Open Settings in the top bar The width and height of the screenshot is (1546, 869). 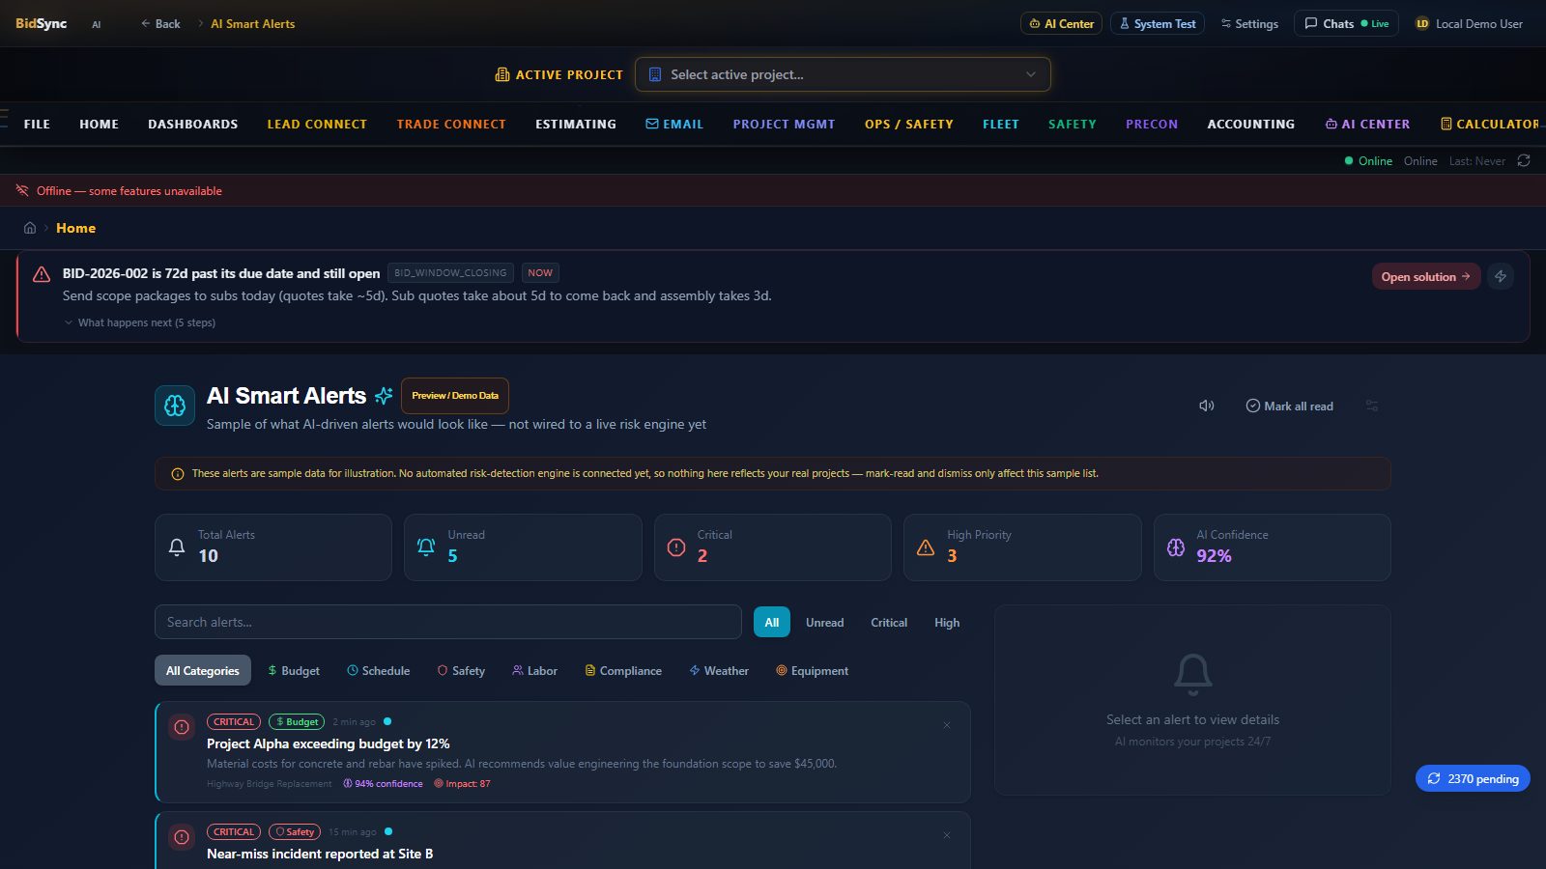pos(1249,24)
